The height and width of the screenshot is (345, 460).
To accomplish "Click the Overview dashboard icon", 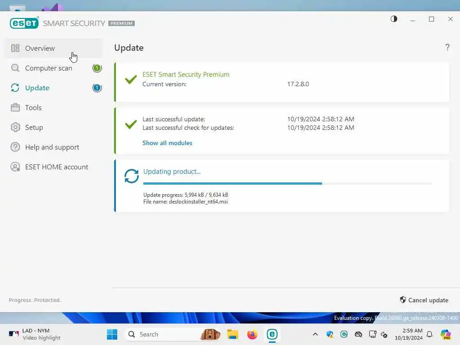I will coord(15,48).
